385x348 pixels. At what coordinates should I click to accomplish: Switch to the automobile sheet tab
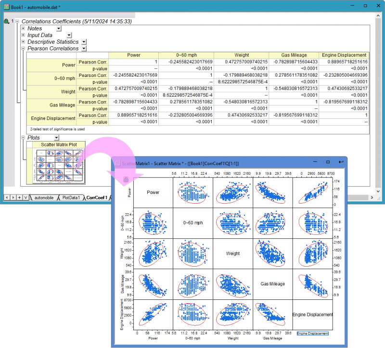pyautogui.click(x=44, y=197)
